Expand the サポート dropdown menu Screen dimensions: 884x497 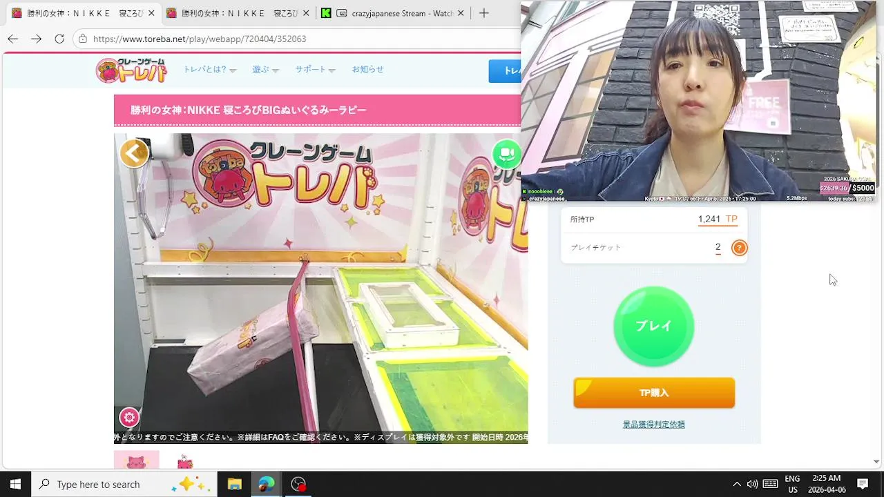[x=315, y=70]
